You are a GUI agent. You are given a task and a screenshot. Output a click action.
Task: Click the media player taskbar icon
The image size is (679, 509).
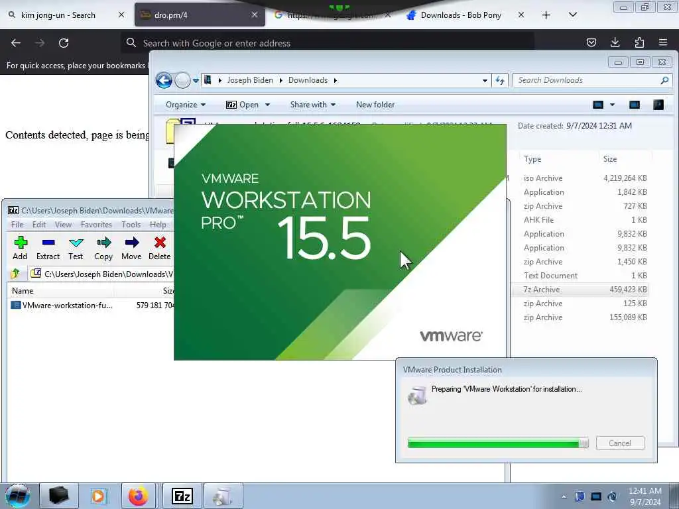click(98, 496)
